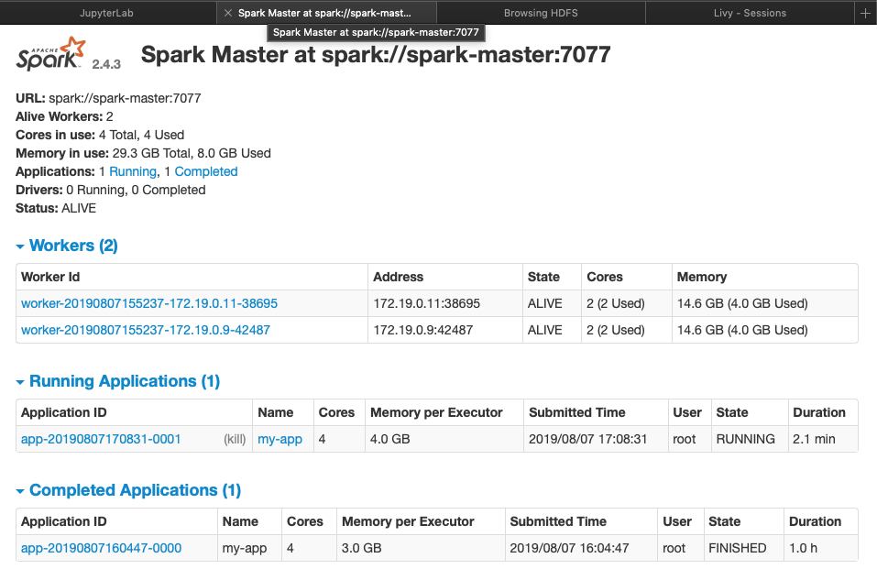Image resolution: width=877 pixels, height=569 pixels.
Task: Close the Spark Master tab
Action: 227,13
